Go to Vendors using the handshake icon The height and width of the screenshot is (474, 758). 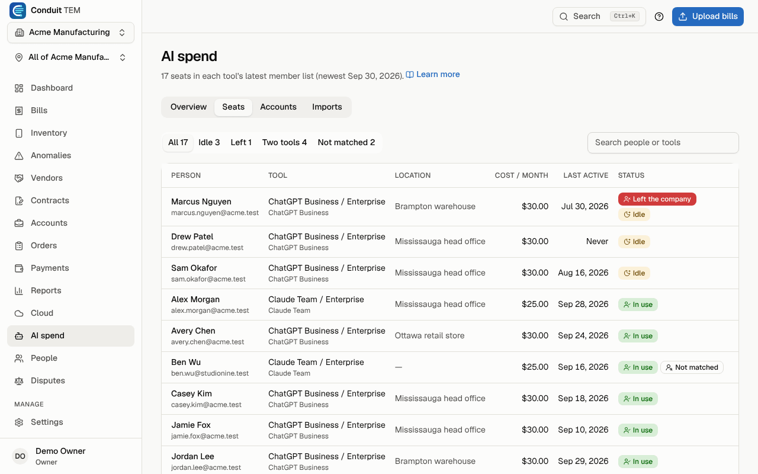pyautogui.click(x=19, y=178)
